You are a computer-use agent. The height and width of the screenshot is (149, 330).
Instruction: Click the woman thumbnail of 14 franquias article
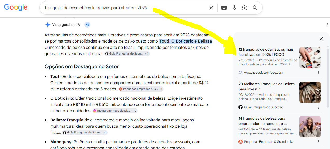[x=310, y=127]
